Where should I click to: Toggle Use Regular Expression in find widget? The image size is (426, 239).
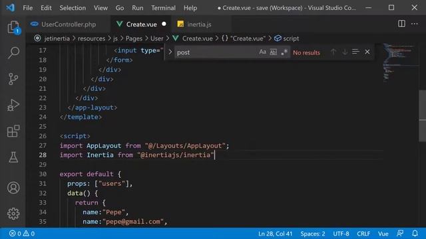[284, 52]
